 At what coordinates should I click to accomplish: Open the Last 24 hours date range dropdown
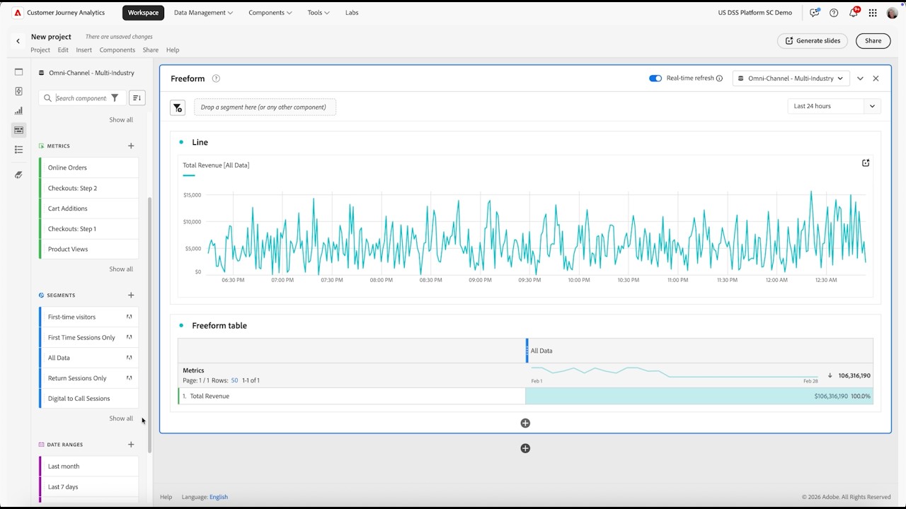pos(835,106)
